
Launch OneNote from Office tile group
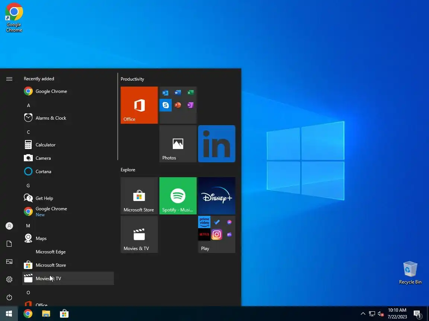(x=190, y=105)
